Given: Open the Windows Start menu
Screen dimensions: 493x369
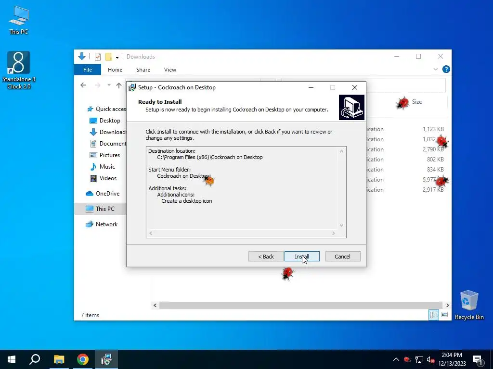Looking at the screenshot, I should (x=12, y=359).
